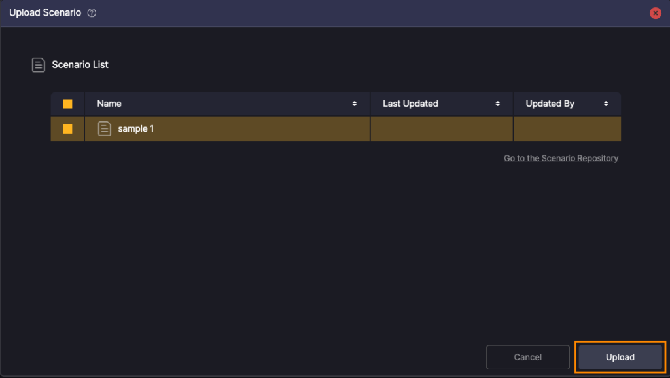Click the Upload button

[620, 357]
